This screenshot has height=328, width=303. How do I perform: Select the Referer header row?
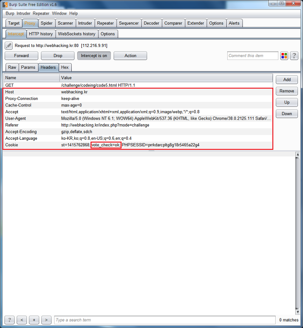pos(138,125)
